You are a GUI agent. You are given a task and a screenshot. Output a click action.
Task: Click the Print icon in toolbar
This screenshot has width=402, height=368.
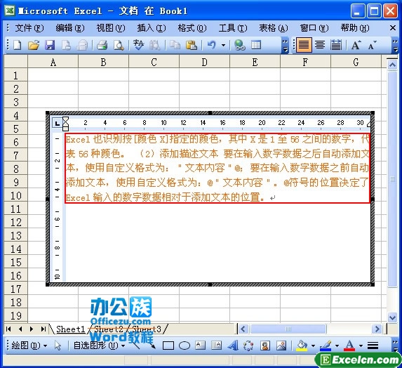coord(102,45)
